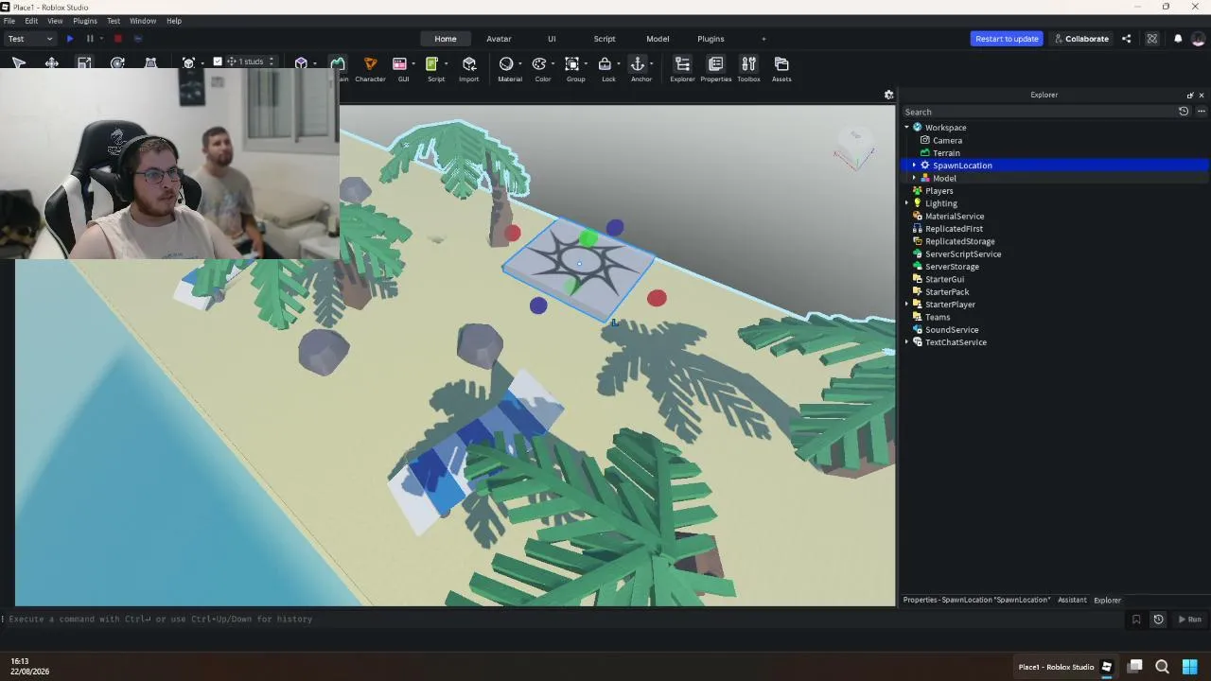Click the Explorer filter history icon
The height and width of the screenshot is (681, 1211).
click(1184, 112)
